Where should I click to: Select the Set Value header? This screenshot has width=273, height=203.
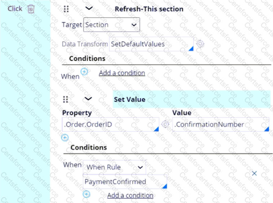coord(192,99)
